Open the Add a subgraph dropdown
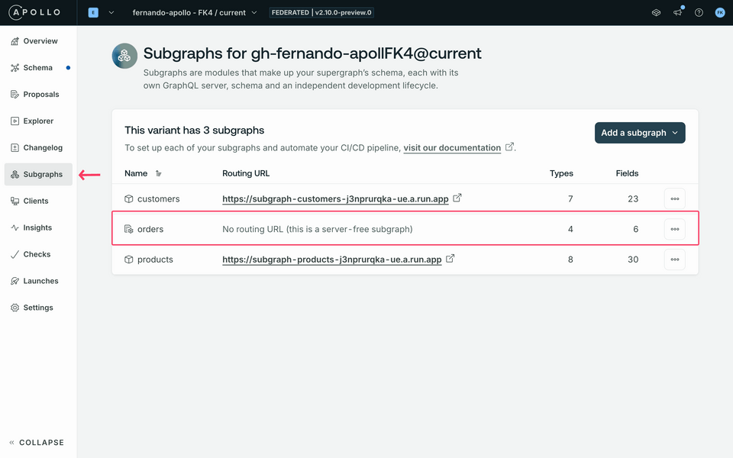733x458 pixels. coord(640,133)
